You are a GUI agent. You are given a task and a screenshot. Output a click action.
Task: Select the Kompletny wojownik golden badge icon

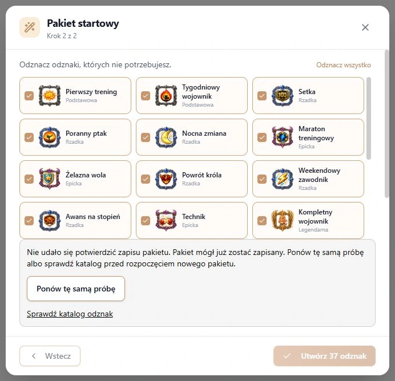[283, 221]
